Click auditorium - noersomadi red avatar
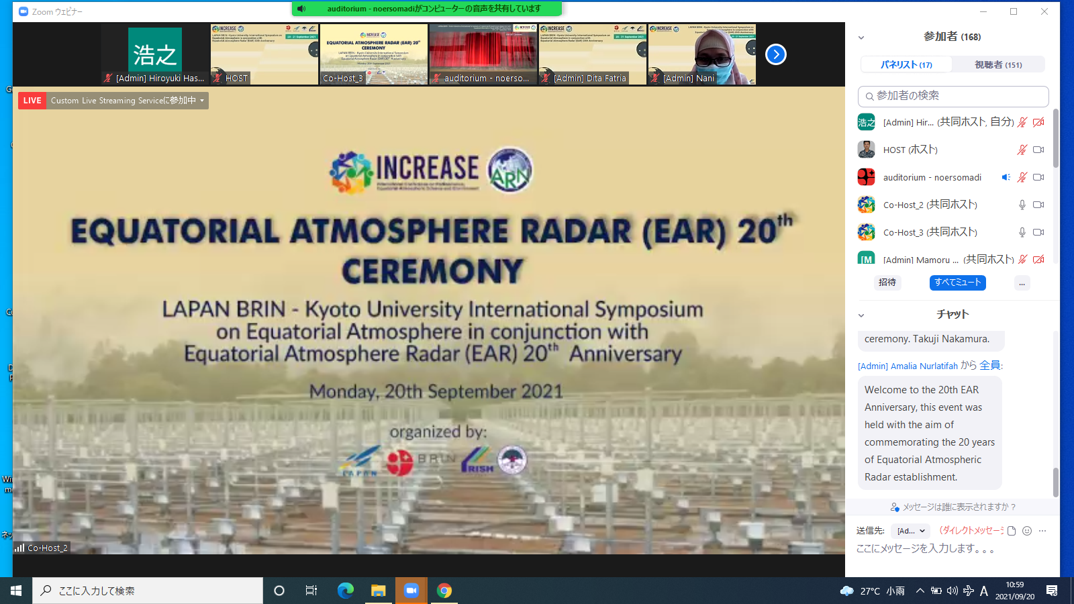The width and height of the screenshot is (1074, 604). tap(866, 177)
